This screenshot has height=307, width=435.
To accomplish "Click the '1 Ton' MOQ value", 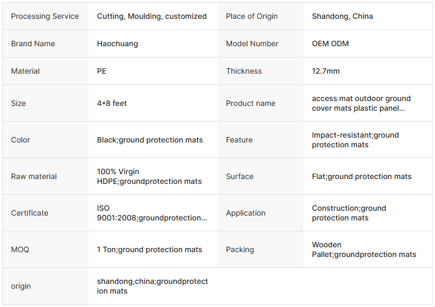I will [x=149, y=249].
